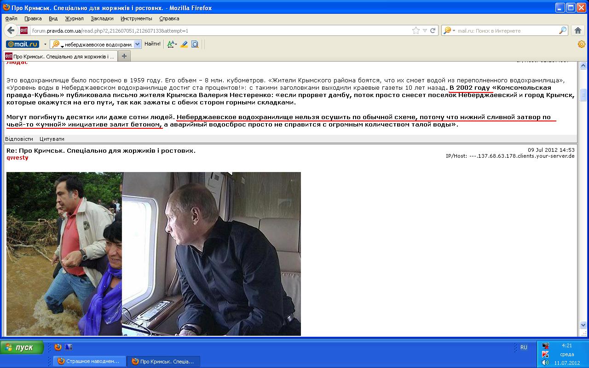Open the photo of the man in the airplane
The image size is (589, 368).
point(211,254)
